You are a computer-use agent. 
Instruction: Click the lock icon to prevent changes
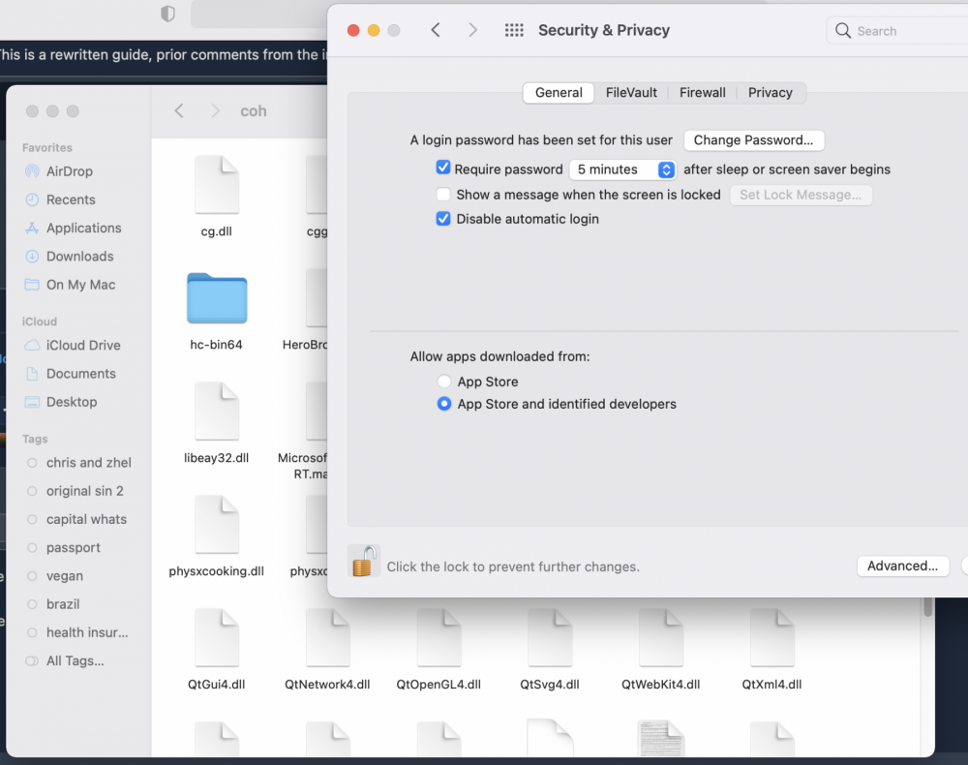[x=363, y=562]
